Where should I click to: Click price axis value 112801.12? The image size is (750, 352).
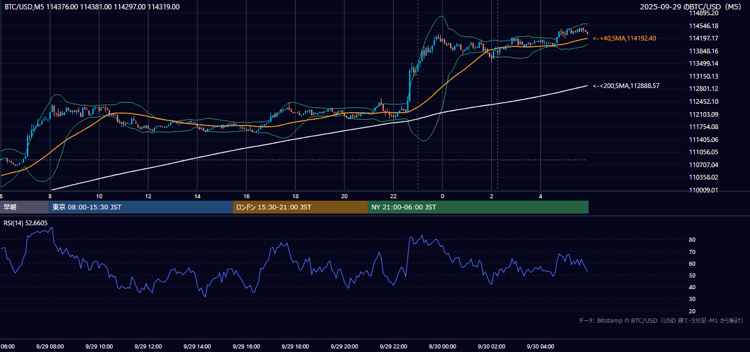point(705,89)
